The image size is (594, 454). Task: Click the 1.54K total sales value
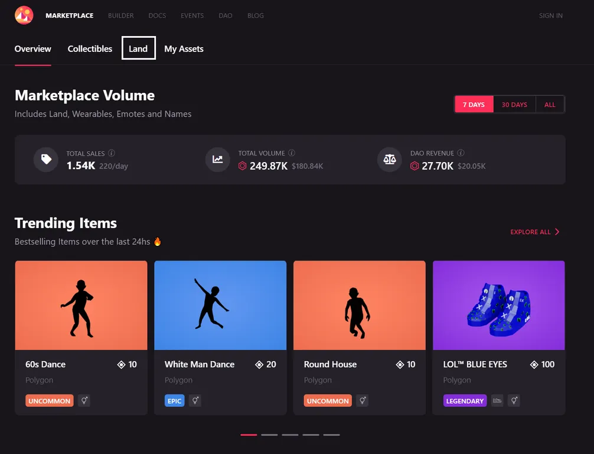81,166
